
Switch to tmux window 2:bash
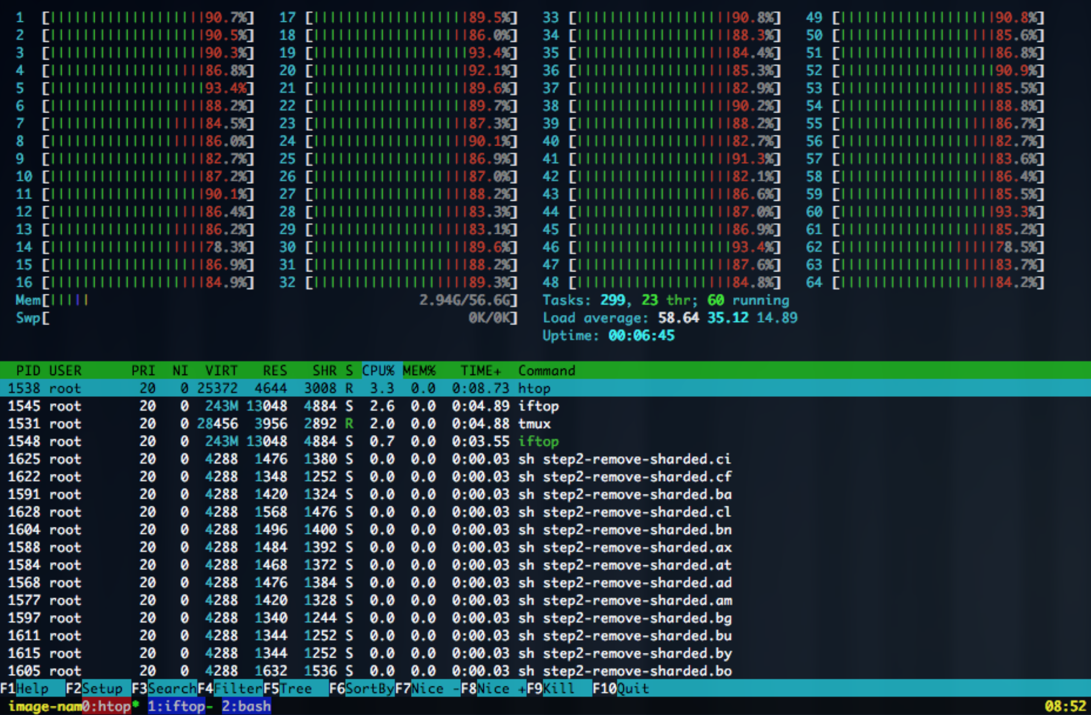(x=246, y=706)
